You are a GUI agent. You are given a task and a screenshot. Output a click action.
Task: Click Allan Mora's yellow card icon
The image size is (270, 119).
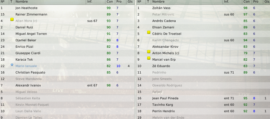[12, 19]
